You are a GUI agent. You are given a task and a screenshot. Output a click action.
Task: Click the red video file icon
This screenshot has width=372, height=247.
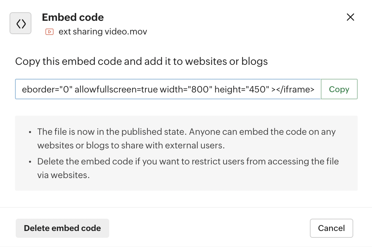coord(49,32)
